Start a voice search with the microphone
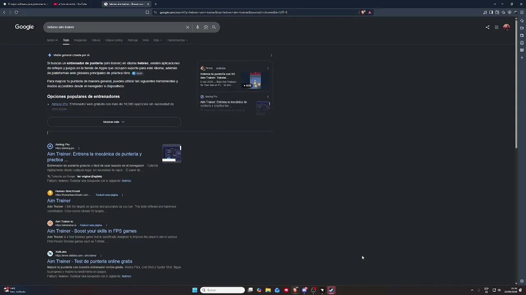This screenshot has height=295, width=526. pyautogui.click(x=198, y=27)
